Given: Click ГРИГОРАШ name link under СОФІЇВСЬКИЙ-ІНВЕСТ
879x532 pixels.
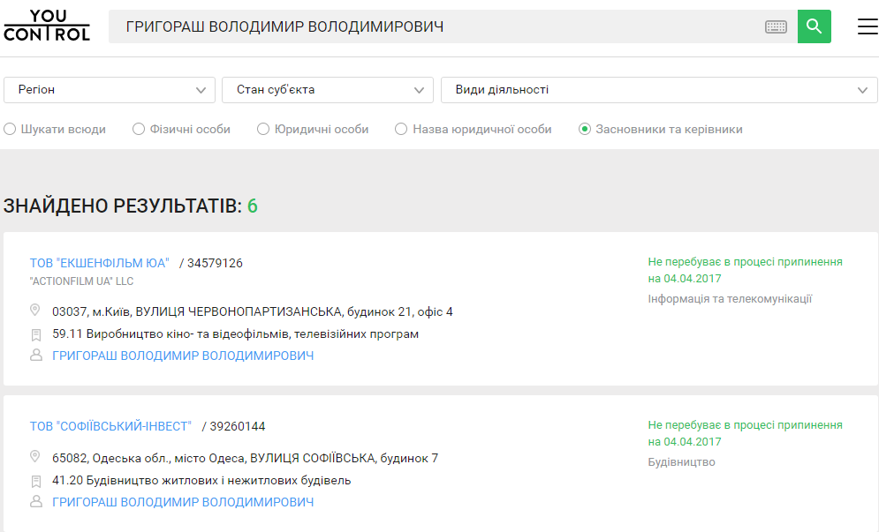Looking at the screenshot, I should 183,502.
